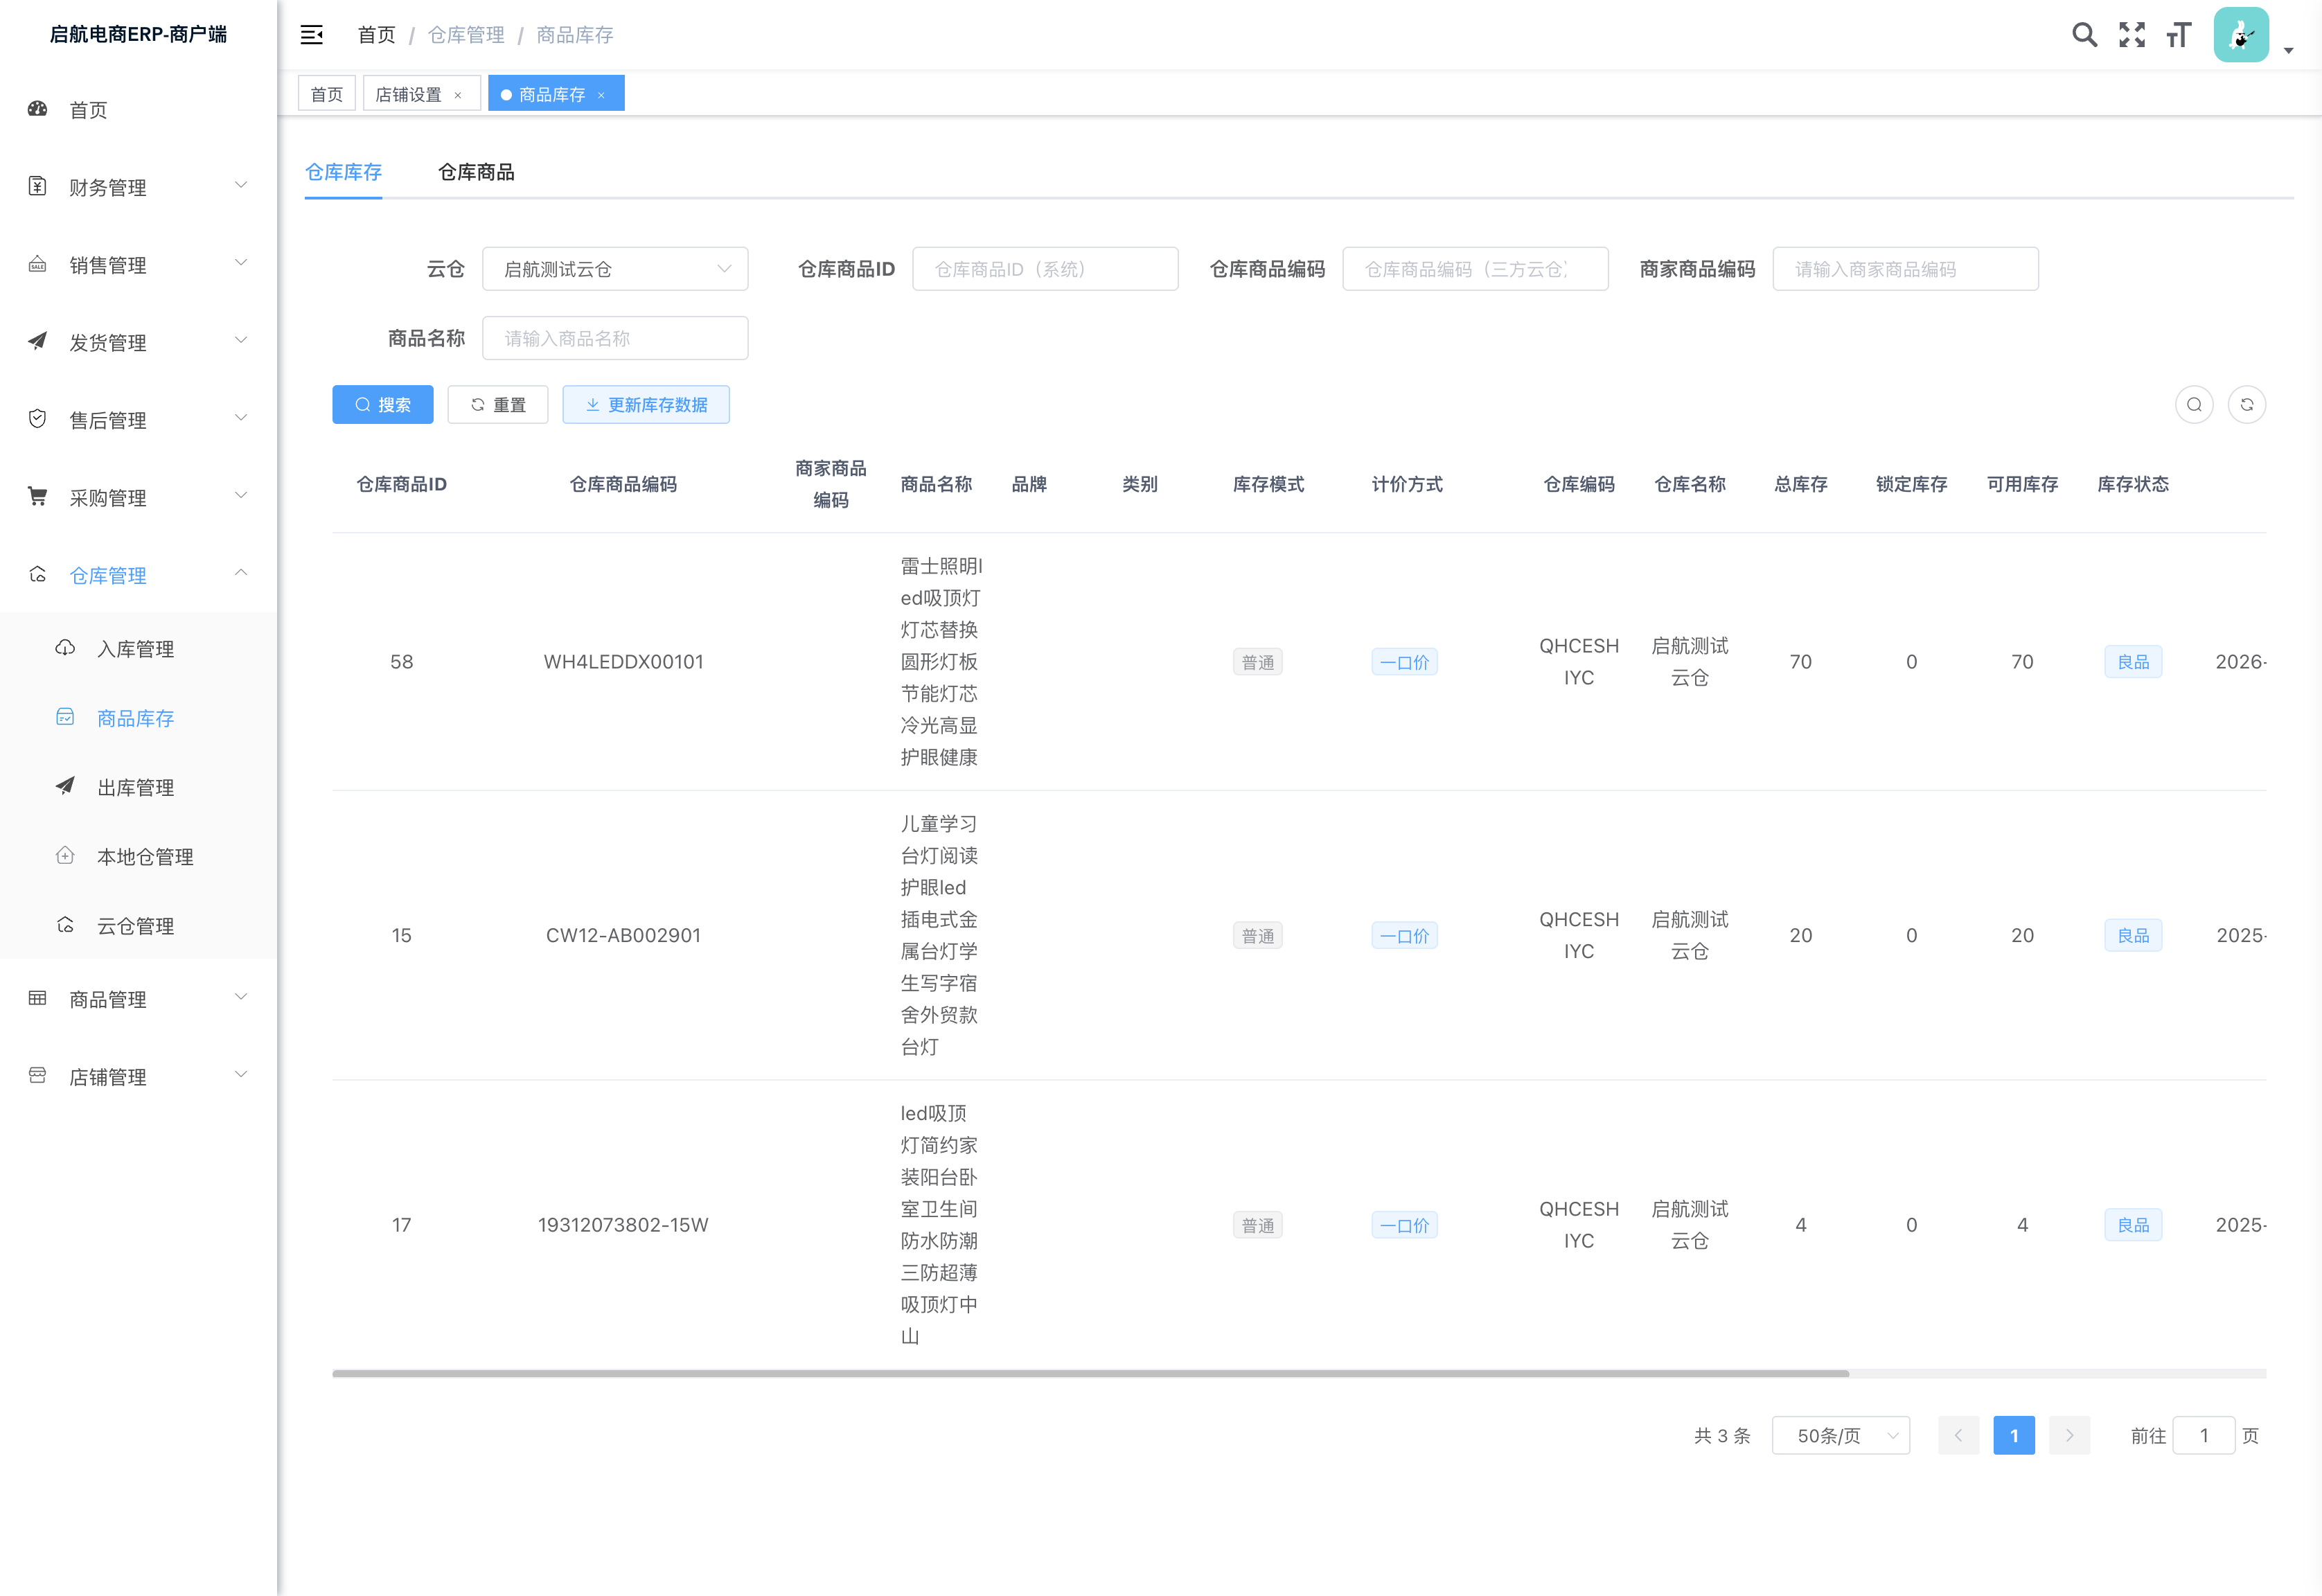Click the horizontal table scrollbar
This screenshot has width=2322, height=1596.
[1090, 1374]
